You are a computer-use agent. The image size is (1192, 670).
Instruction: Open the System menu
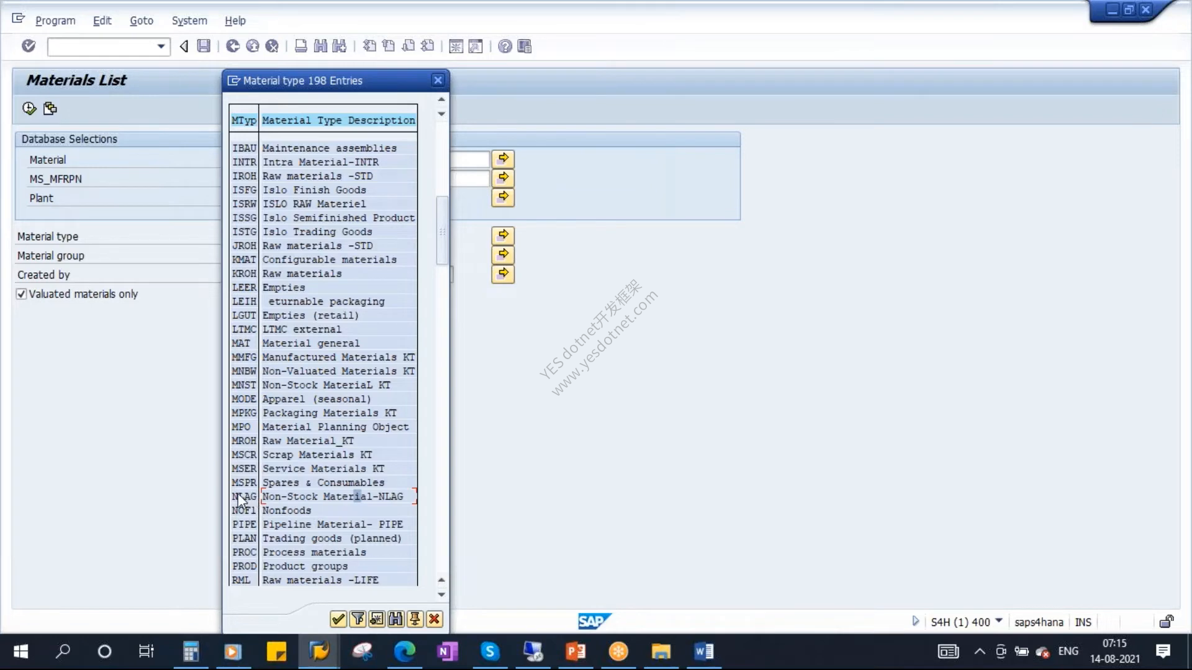(189, 20)
